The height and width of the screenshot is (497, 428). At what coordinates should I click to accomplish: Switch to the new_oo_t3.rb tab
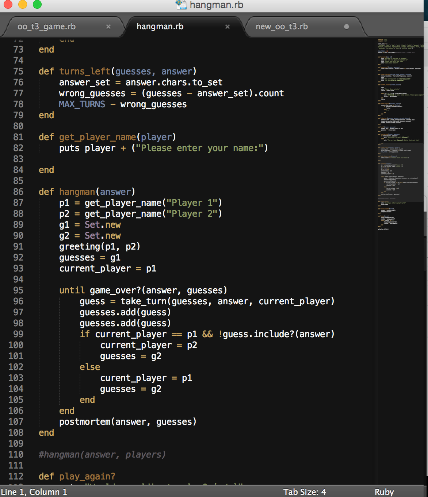click(x=282, y=27)
